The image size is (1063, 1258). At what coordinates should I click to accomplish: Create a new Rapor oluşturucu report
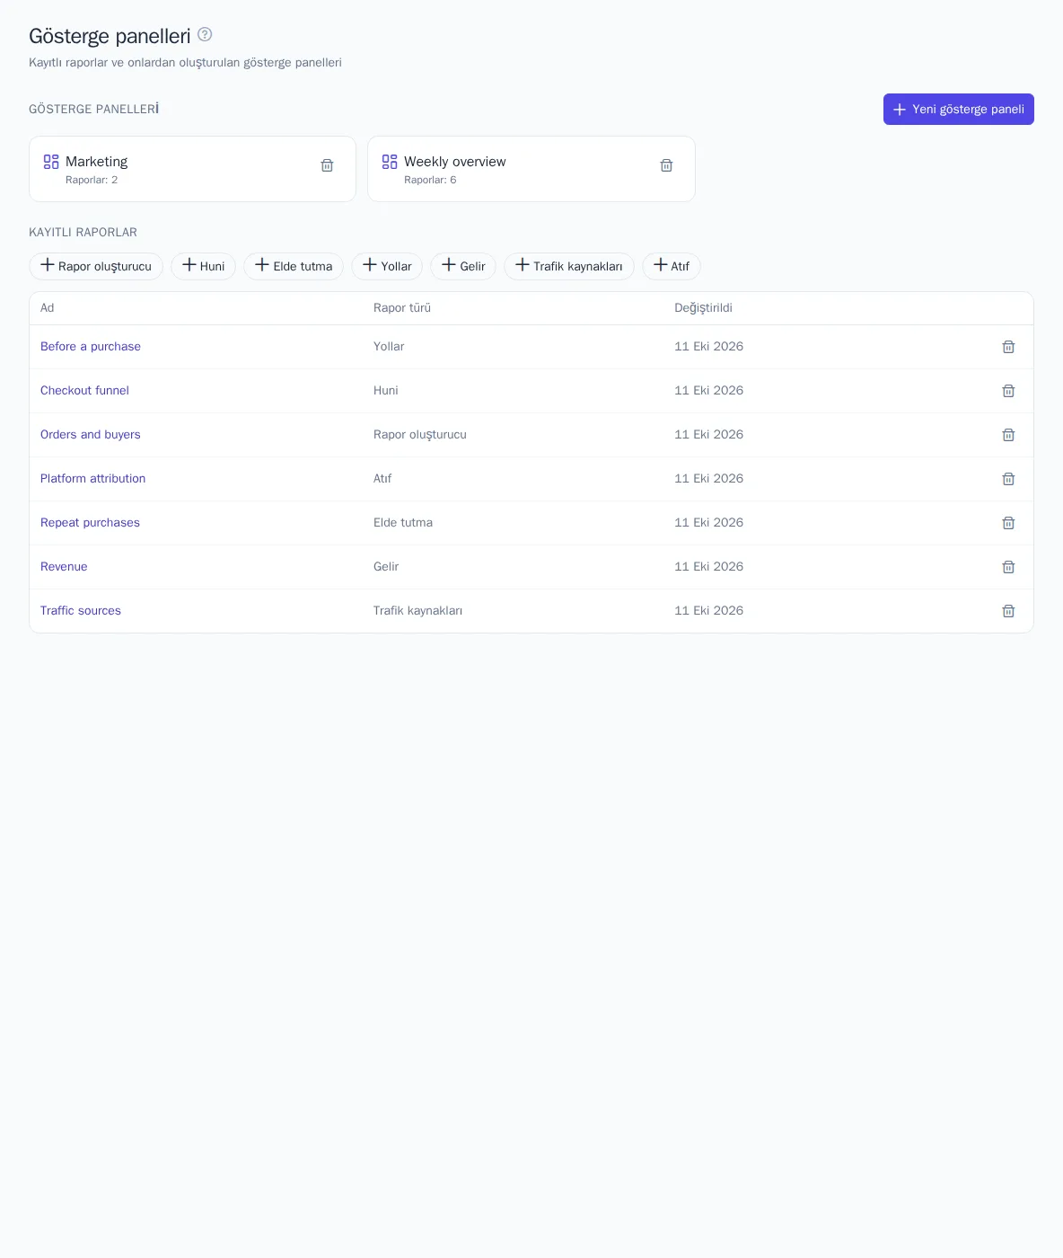pos(96,266)
